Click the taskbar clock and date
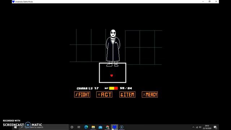Viewport: 231px width, 130px height. tap(207, 127)
